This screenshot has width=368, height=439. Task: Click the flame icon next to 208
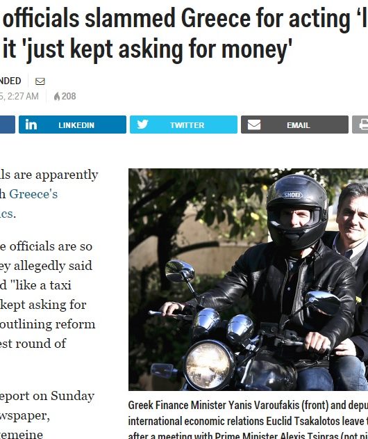[x=57, y=96]
